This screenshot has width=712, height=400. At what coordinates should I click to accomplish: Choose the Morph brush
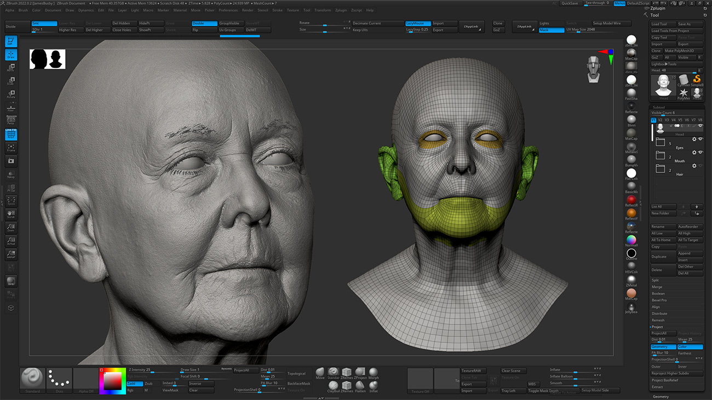click(374, 373)
